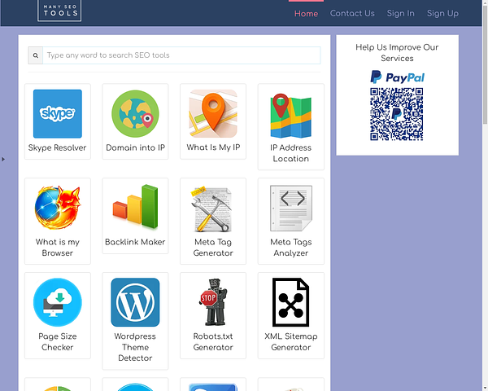
Task: Click the Sign In link
Action: (x=400, y=13)
